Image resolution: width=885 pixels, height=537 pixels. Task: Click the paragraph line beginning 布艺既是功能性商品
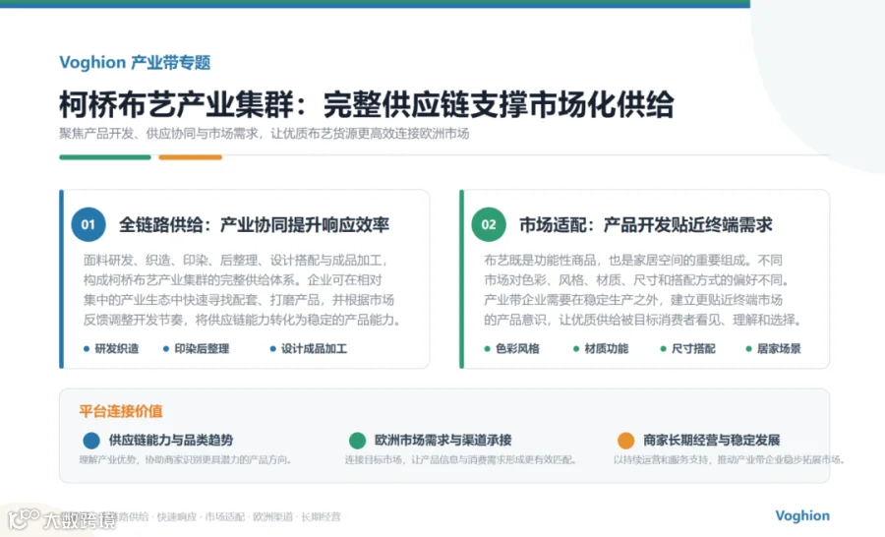point(633,261)
